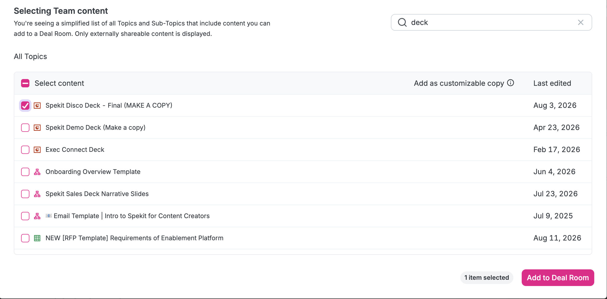Image resolution: width=607 pixels, height=299 pixels.
Task: Click the All Topics label
Action: point(30,56)
